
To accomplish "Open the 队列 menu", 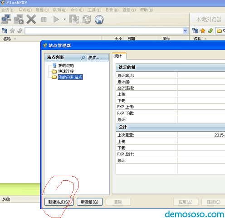I will pyautogui.click(x=59, y=10).
